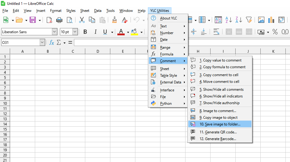Image resolution: width=290 pixels, height=162 pixels.
Task: Click the Export as PDF icon
Action: [x=49, y=20]
